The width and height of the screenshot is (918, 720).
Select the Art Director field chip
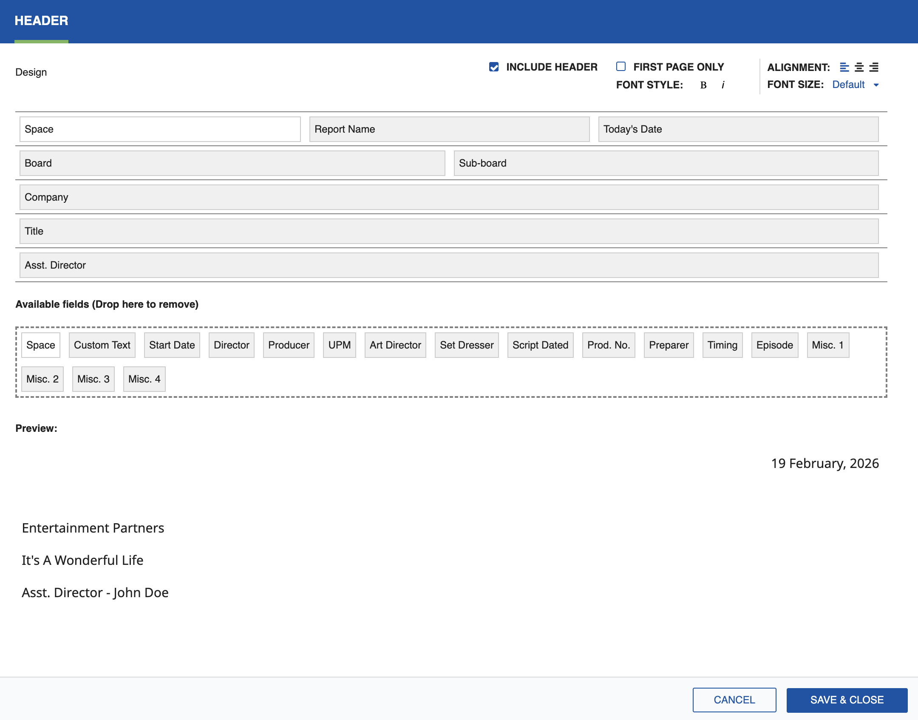395,345
